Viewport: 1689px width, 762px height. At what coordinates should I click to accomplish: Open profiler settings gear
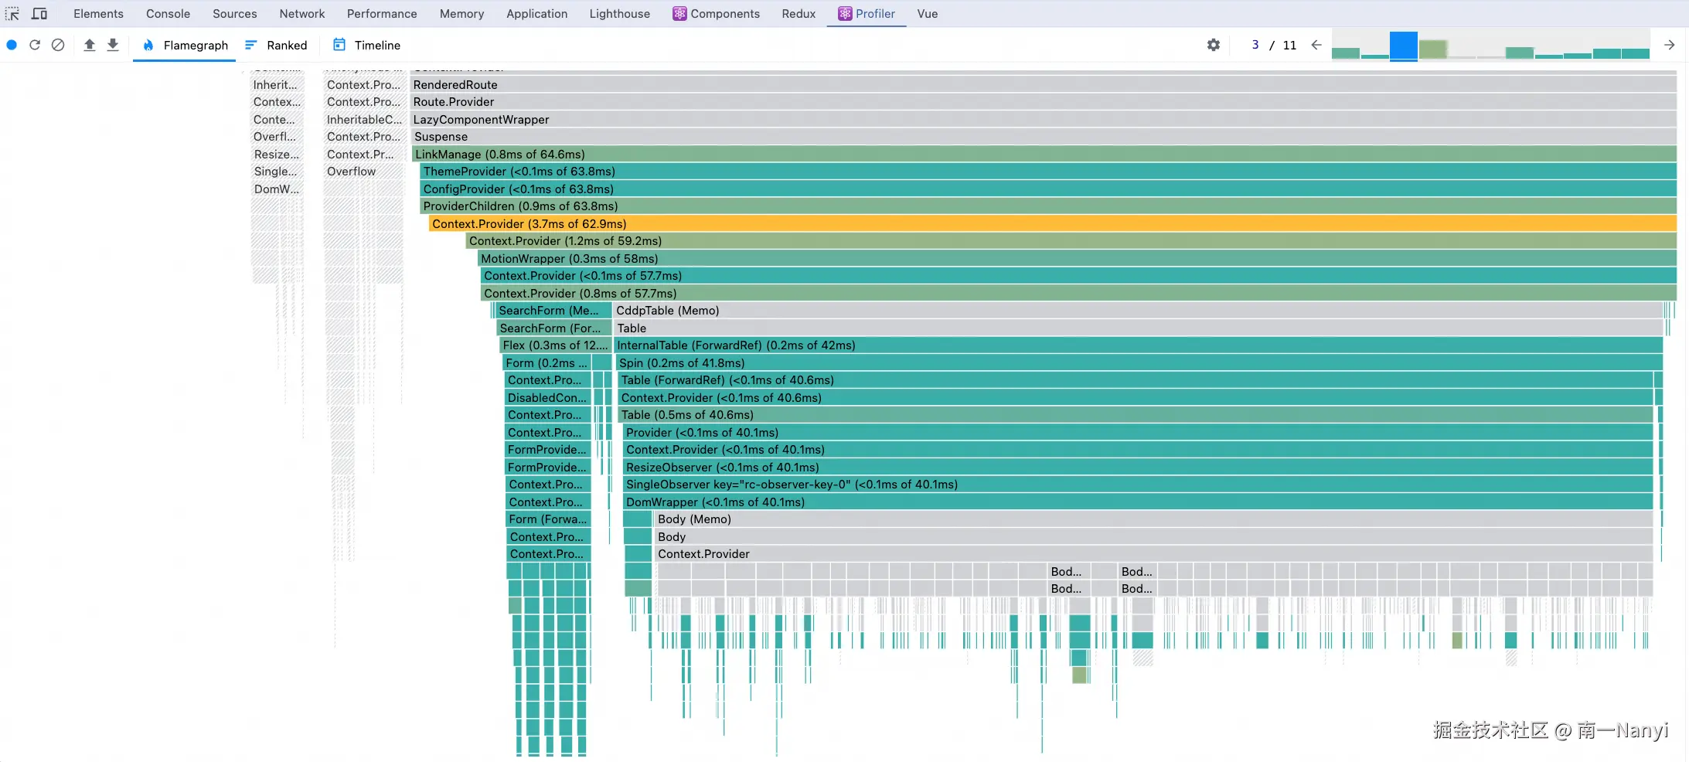tap(1214, 45)
